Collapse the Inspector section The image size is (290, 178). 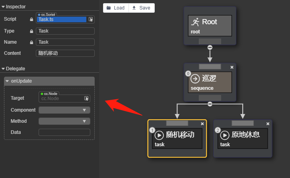[3, 7]
